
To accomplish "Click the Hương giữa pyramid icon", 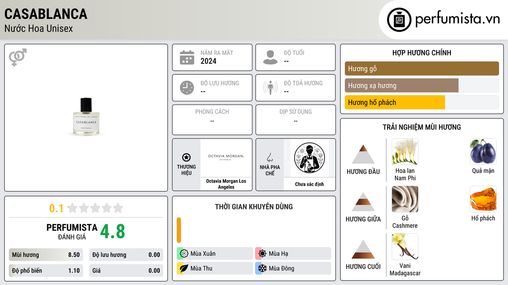I will coord(363,202).
